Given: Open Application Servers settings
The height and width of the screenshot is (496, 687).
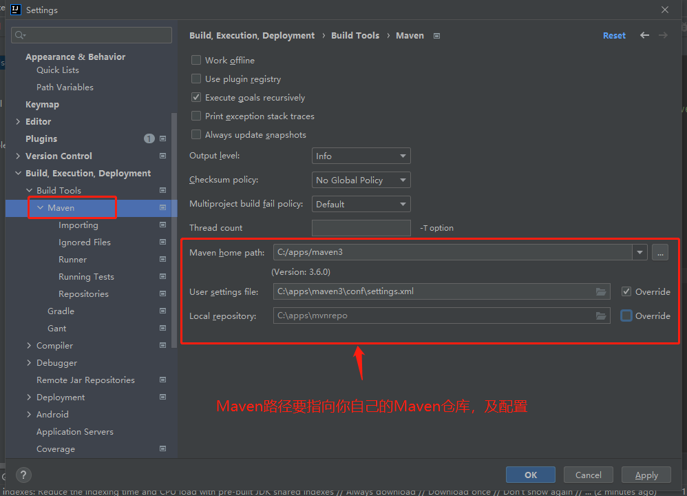Looking at the screenshot, I should pyautogui.click(x=75, y=432).
